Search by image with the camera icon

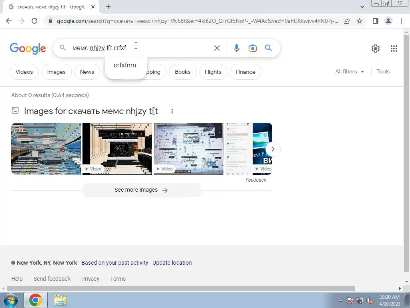[252, 48]
